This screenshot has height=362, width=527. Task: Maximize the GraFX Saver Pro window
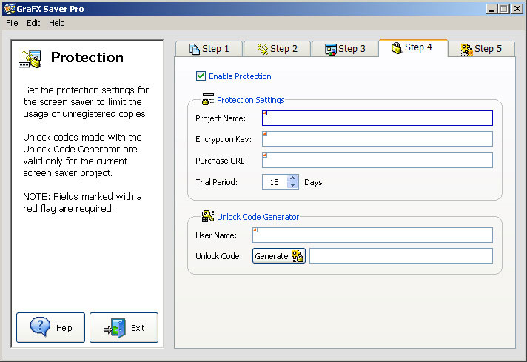[504, 9]
